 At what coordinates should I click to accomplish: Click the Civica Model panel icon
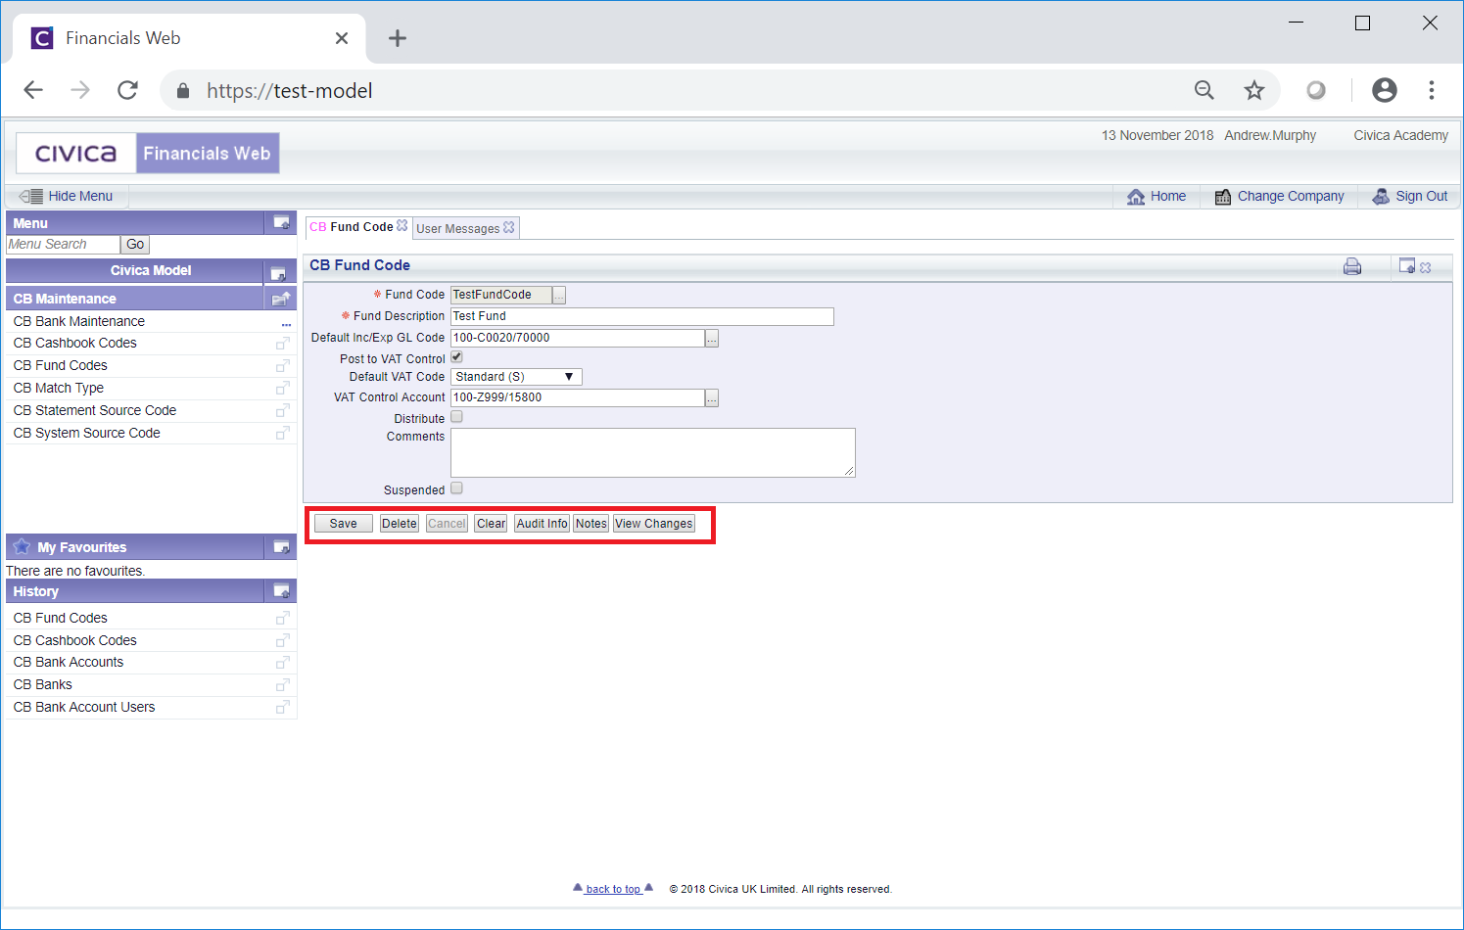tap(278, 273)
